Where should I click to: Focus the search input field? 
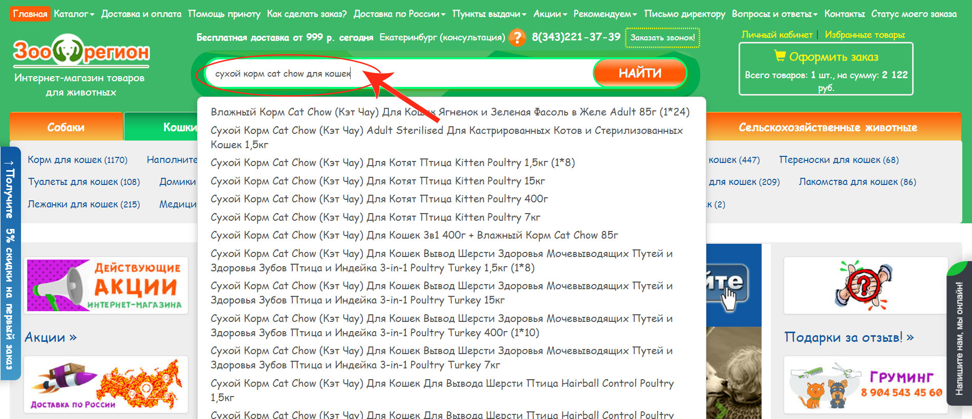399,74
